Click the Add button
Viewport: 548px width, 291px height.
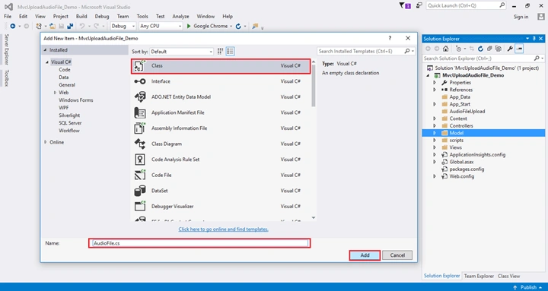(x=365, y=255)
